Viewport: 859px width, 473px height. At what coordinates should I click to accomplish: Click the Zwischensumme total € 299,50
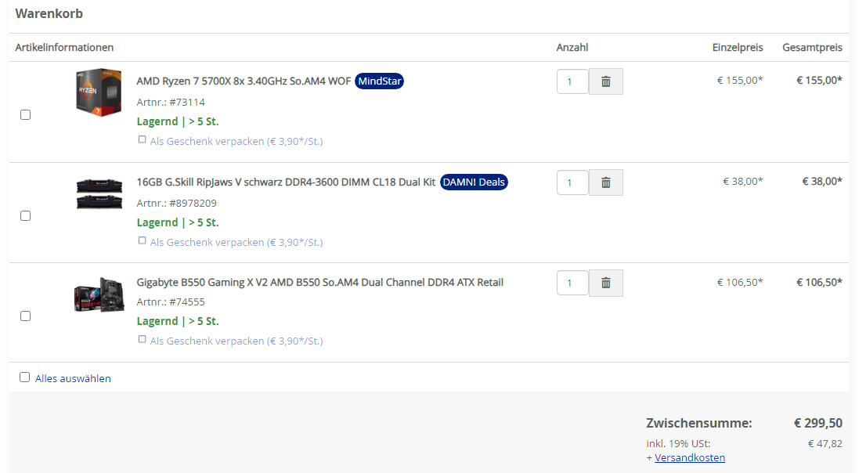pyautogui.click(x=818, y=423)
